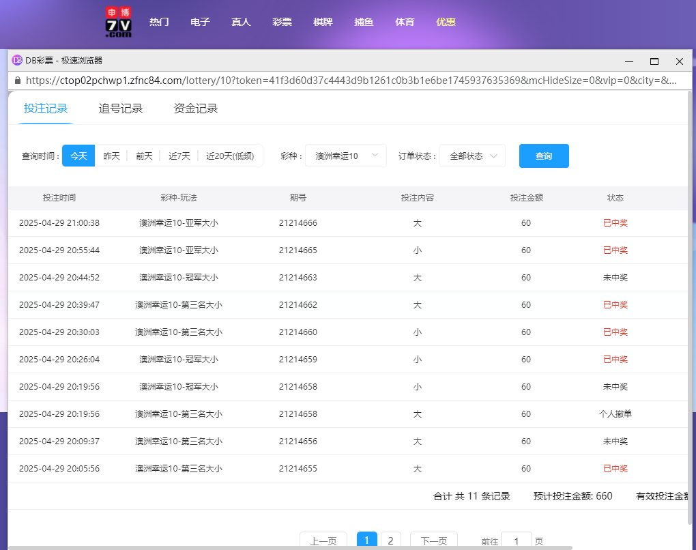Open the 优惠 navigation menu item

click(x=446, y=22)
